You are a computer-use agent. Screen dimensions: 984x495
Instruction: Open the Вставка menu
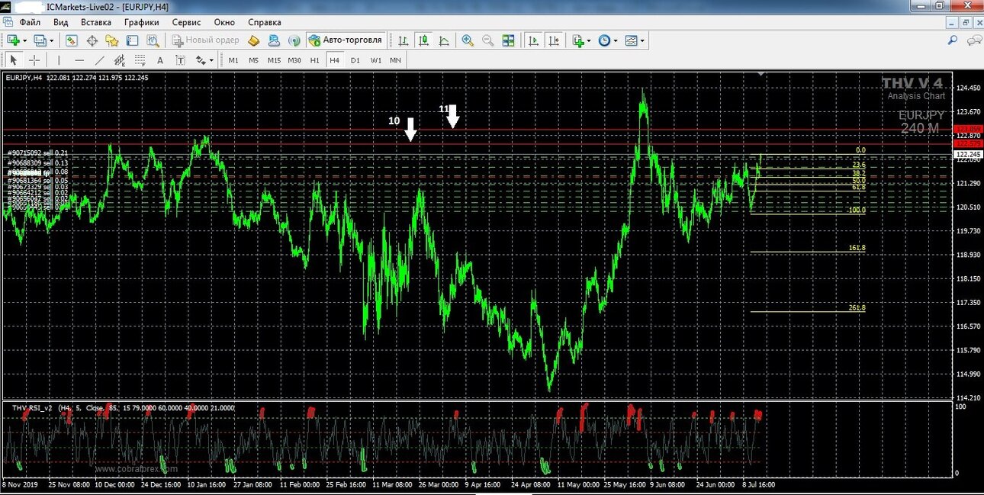pos(95,22)
